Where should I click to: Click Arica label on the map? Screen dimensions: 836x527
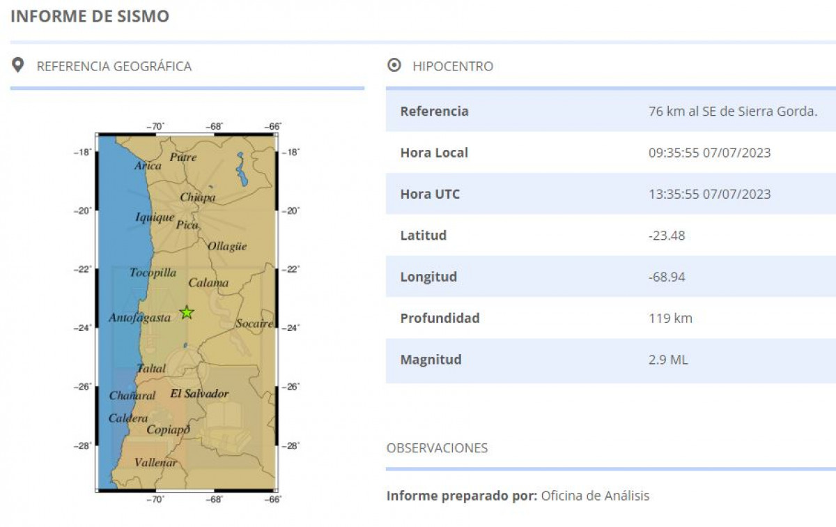click(148, 166)
